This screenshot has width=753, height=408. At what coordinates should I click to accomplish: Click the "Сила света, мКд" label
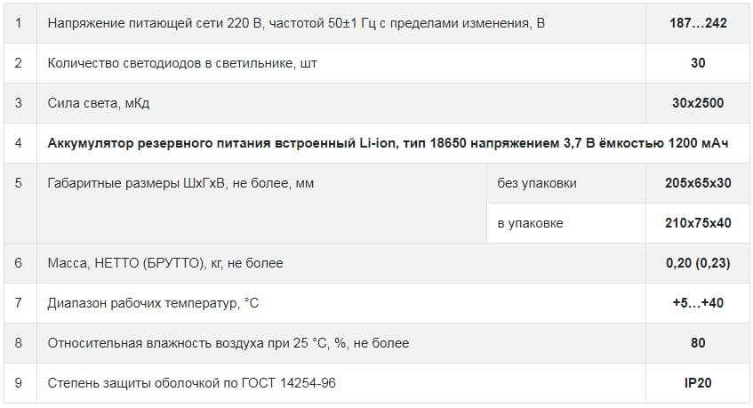[99, 103]
